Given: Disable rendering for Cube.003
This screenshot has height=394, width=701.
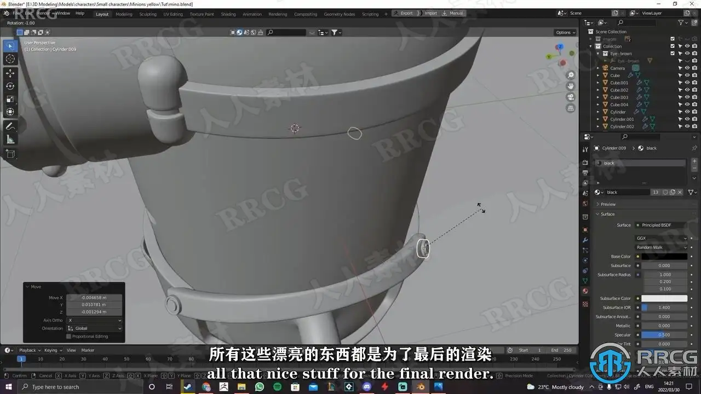Looking at the screenshot, I should 694,97.
